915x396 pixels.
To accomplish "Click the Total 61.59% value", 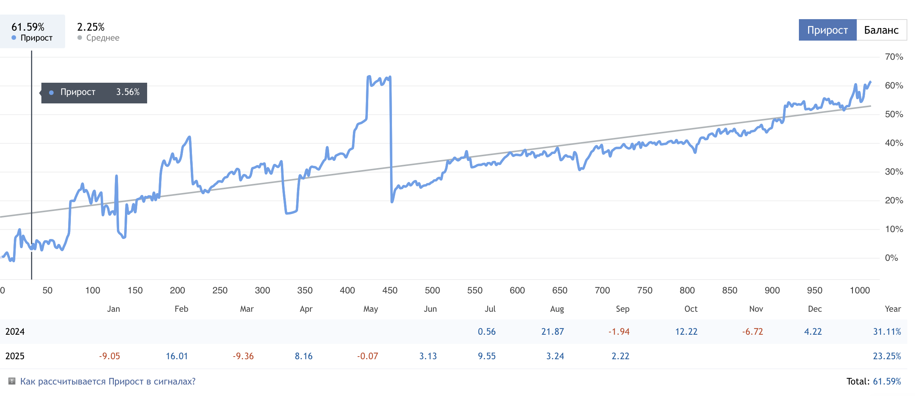I will (x=887, y=381).
